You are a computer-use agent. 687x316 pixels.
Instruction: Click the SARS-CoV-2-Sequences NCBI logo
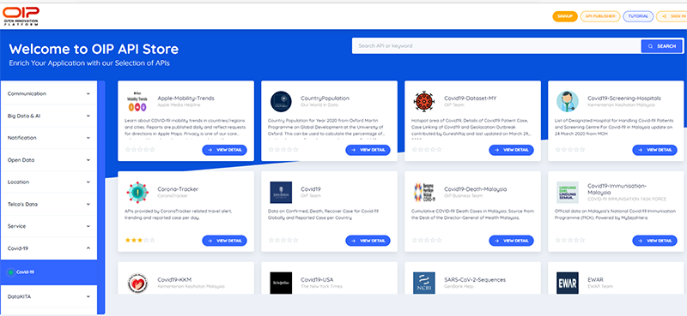click(x=423, y=283)
